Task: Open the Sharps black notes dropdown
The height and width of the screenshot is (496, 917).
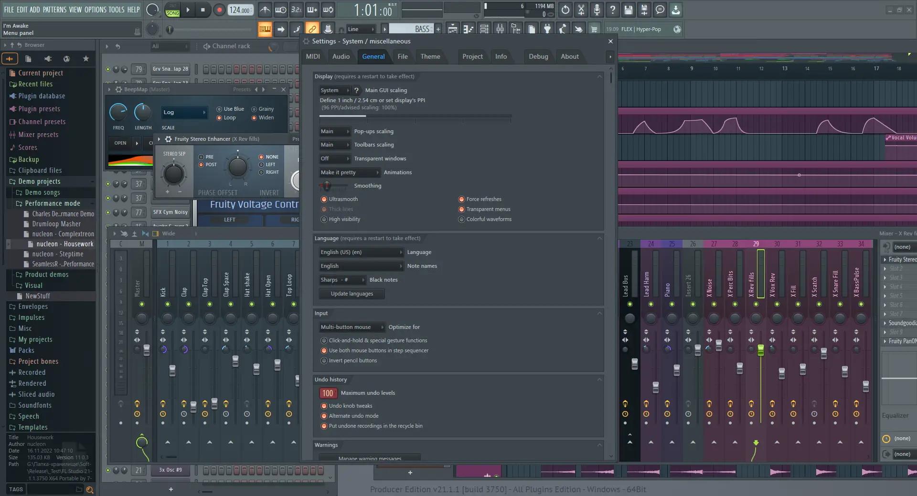Action: click(x=343, y=280)
